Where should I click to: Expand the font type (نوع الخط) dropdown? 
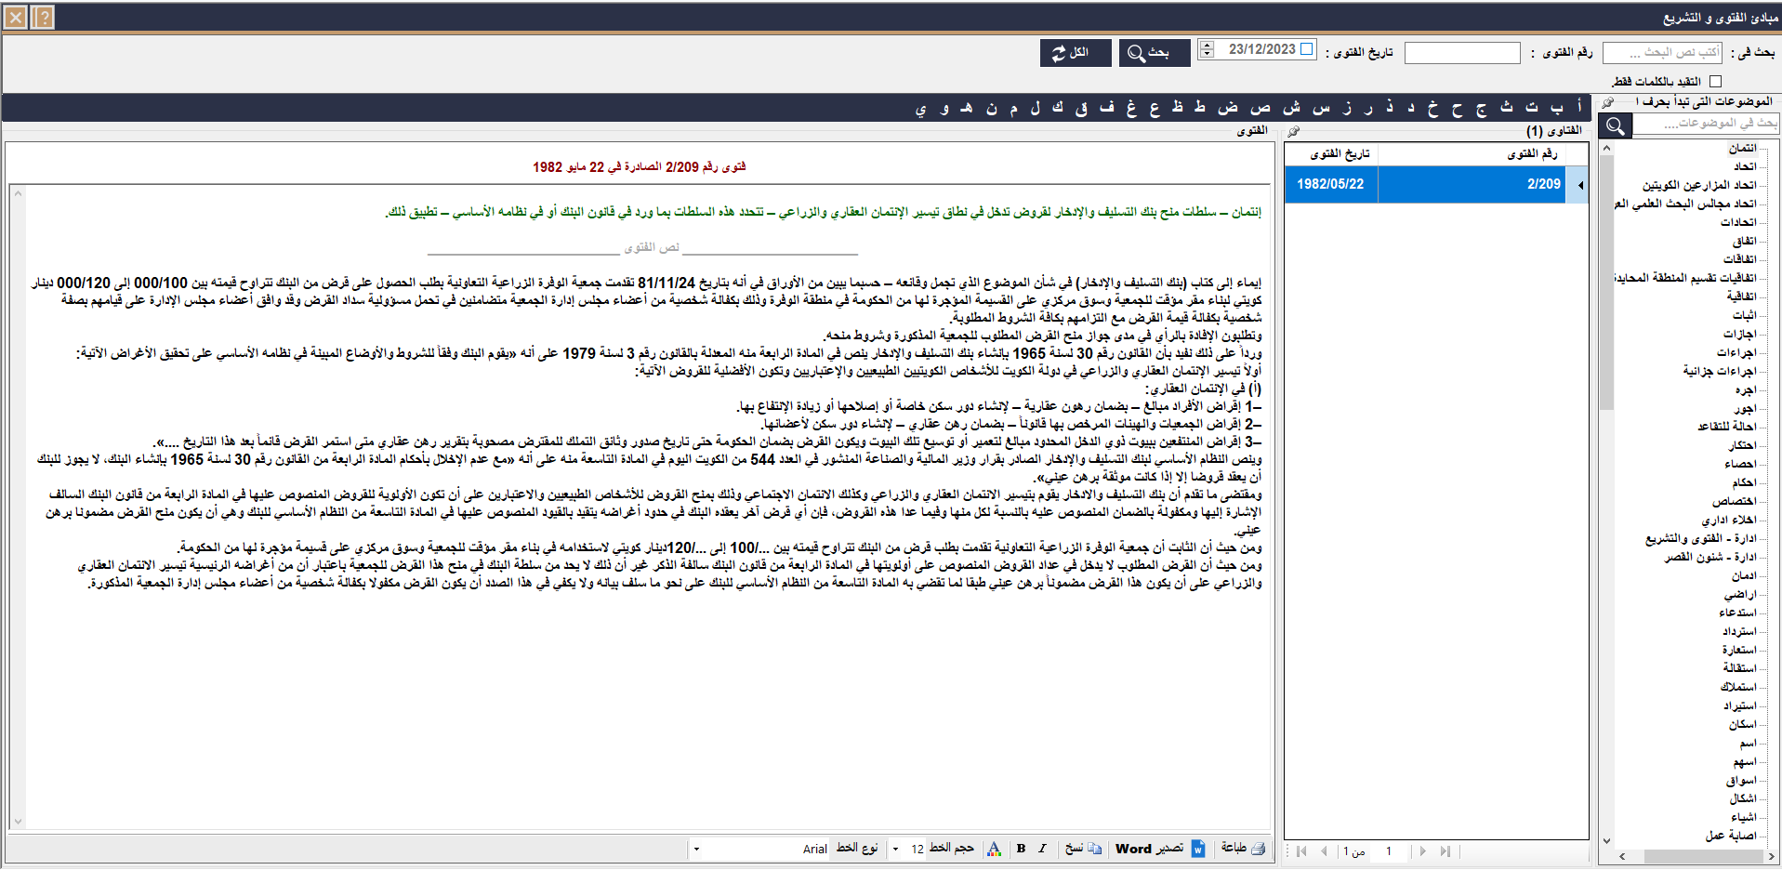(696, 849)
